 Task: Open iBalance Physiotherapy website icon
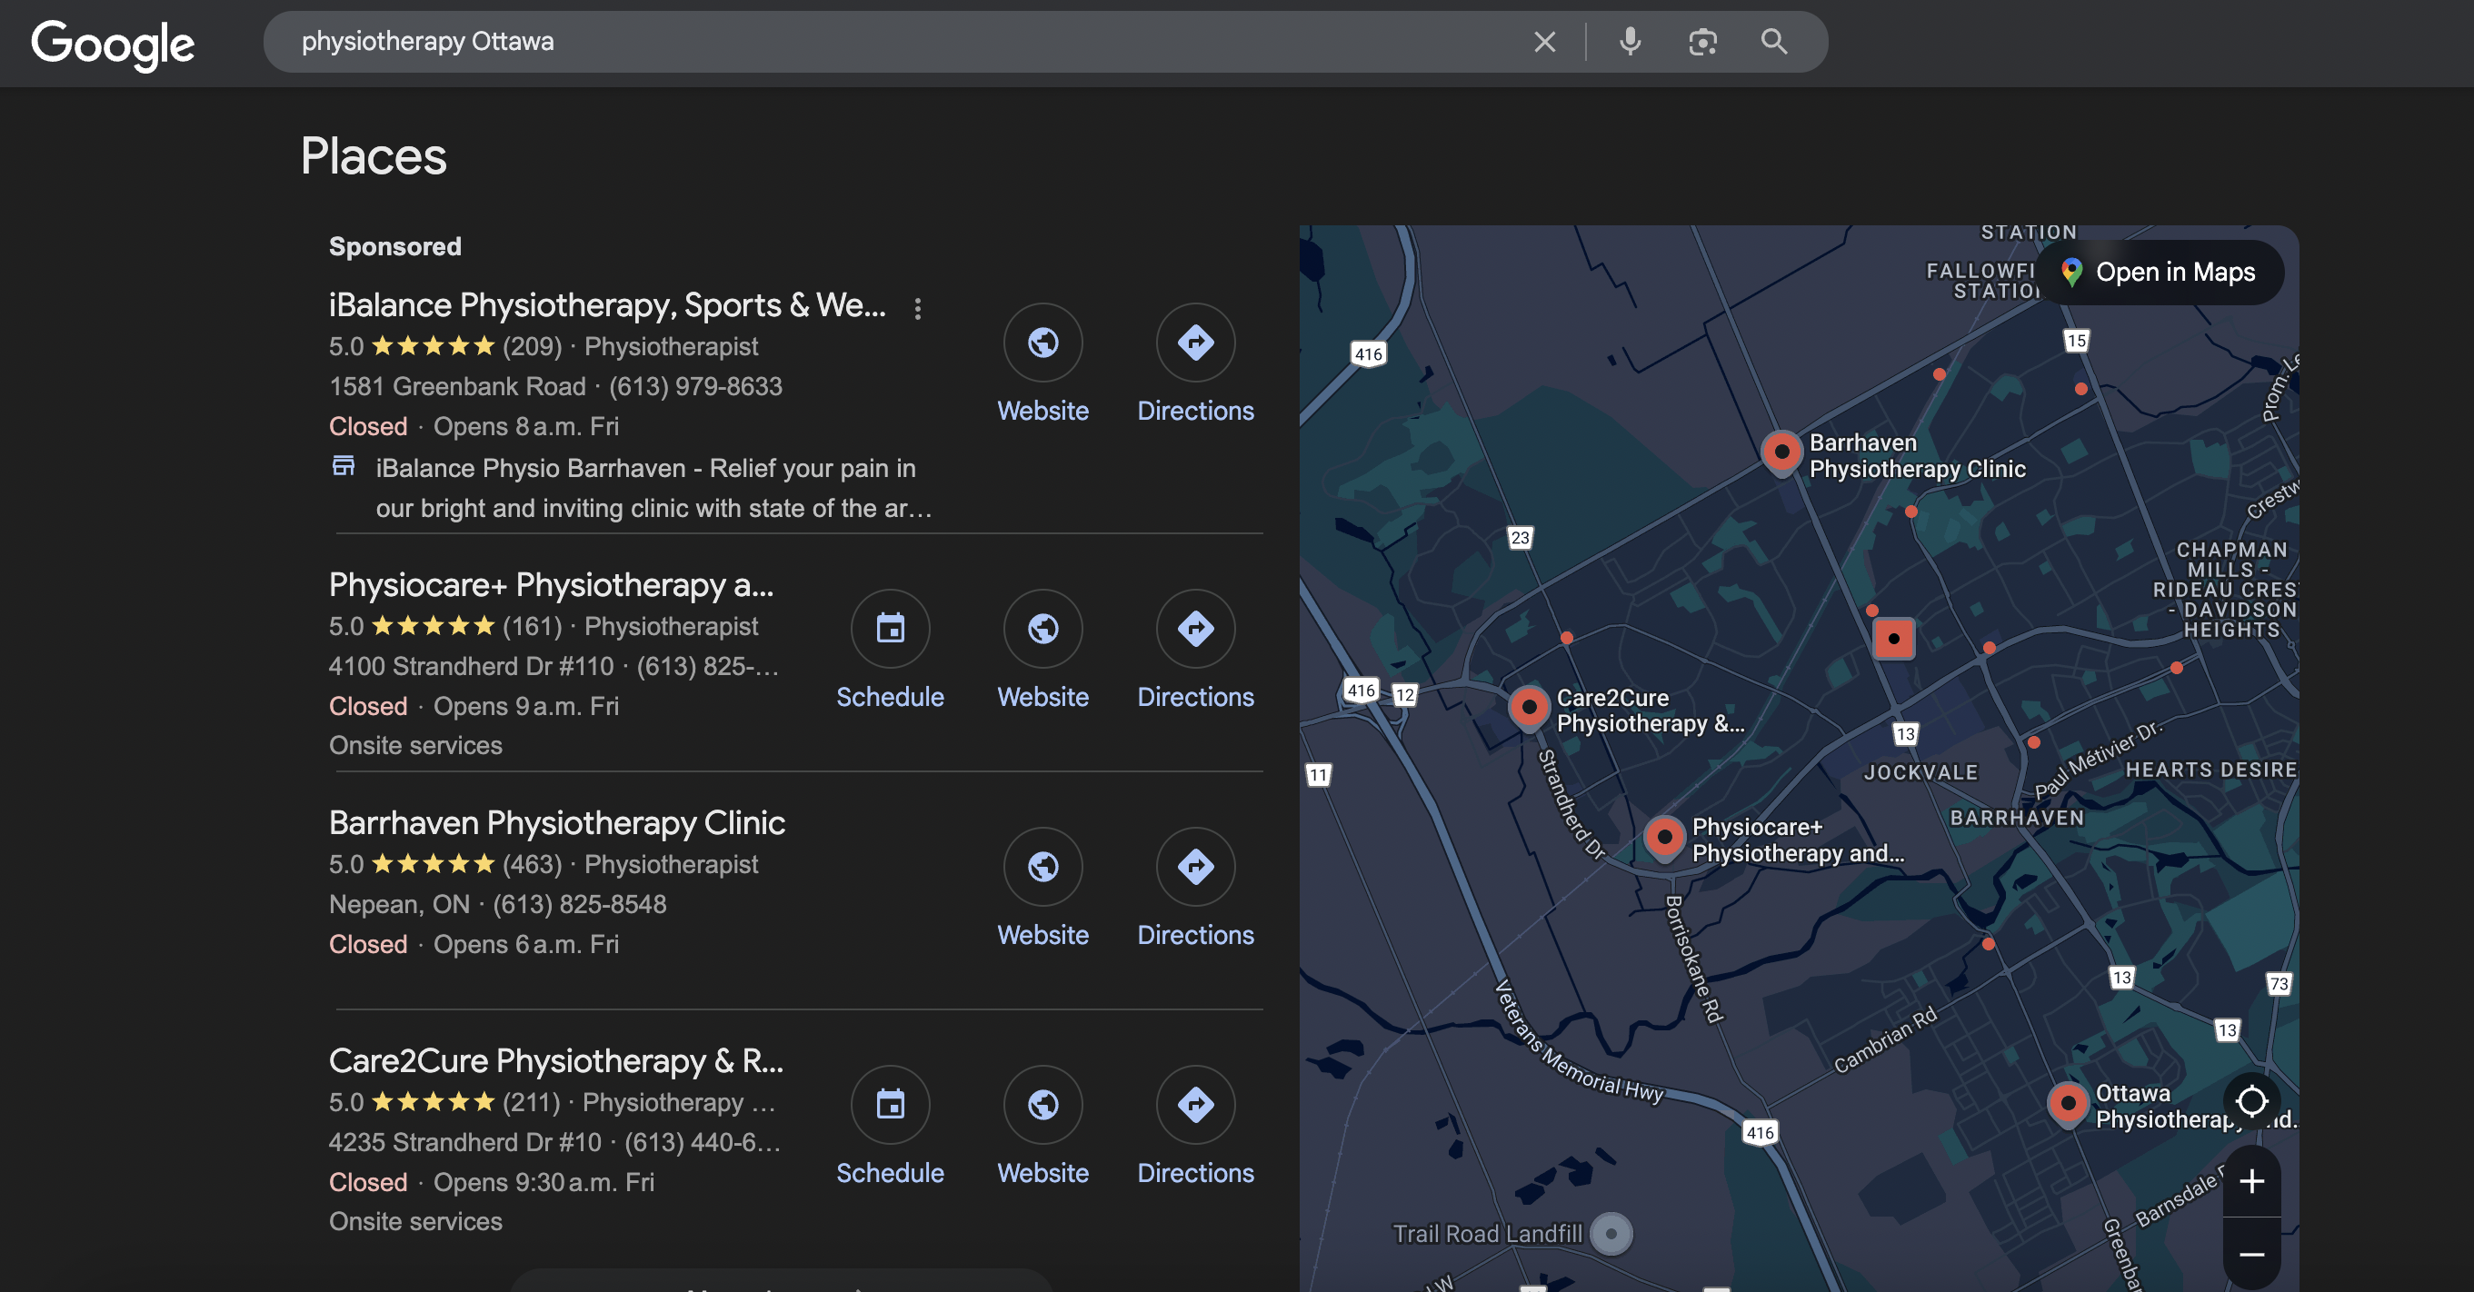(x=1043, y=343)
